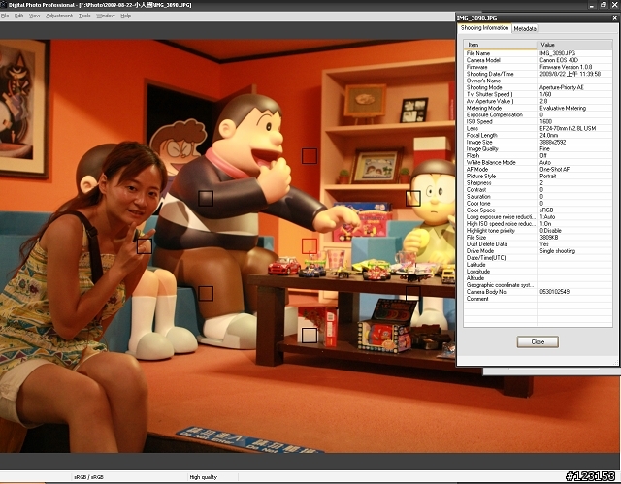
Task: Click the EF24-70mm f/2.8L USM value
Action: pyautogui.click(x=568, y=128)
